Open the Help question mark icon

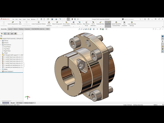point(148,19)
